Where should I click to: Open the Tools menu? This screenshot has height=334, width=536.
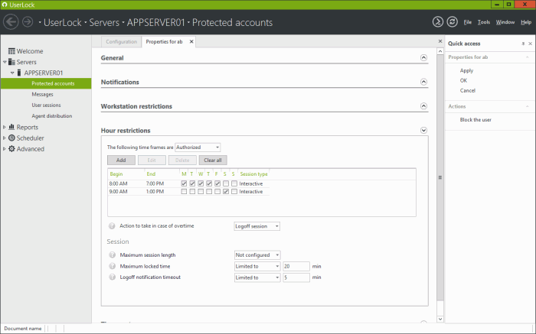(484, 22)
